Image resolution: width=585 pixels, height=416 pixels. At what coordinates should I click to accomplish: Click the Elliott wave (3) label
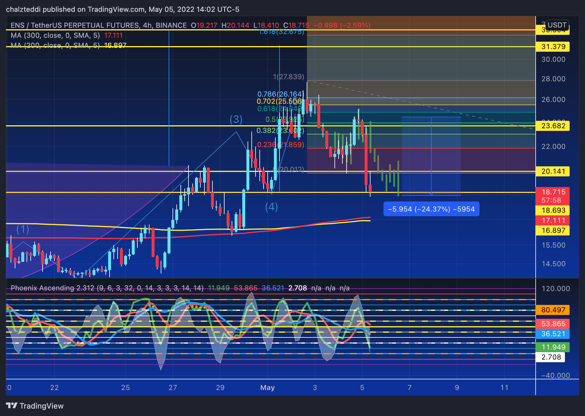[236, 119]
